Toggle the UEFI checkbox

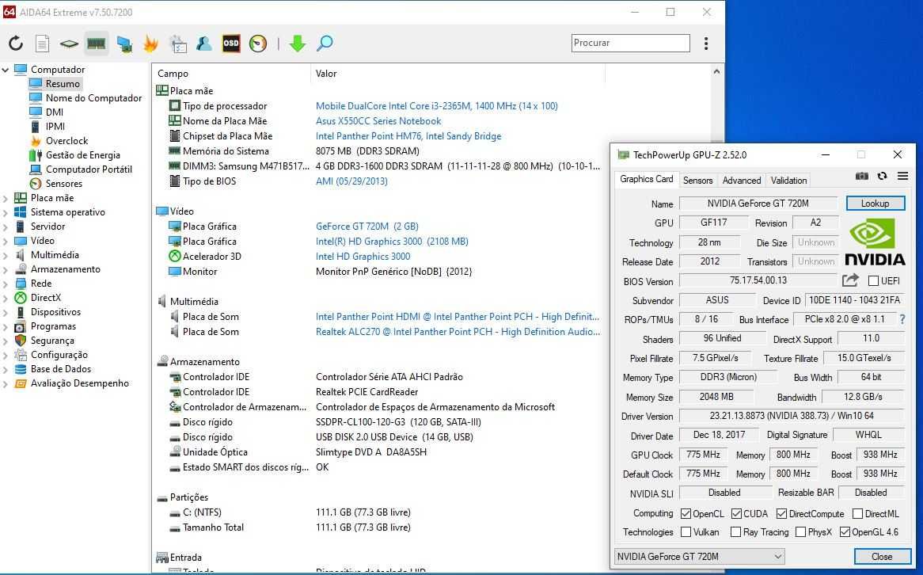(x=873, y=281)
